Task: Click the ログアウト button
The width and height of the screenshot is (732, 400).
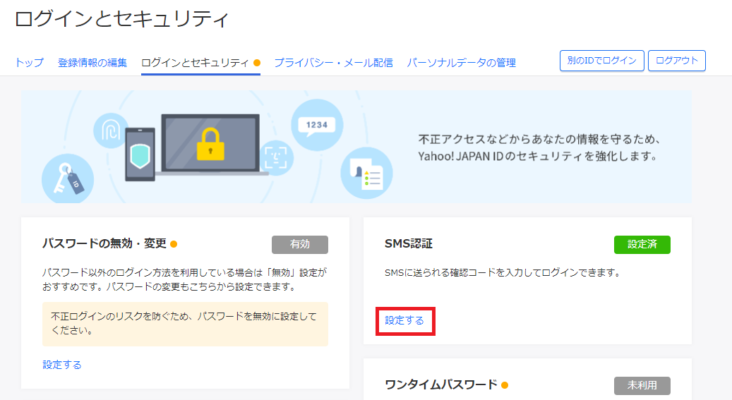Action: click(677, 61)
